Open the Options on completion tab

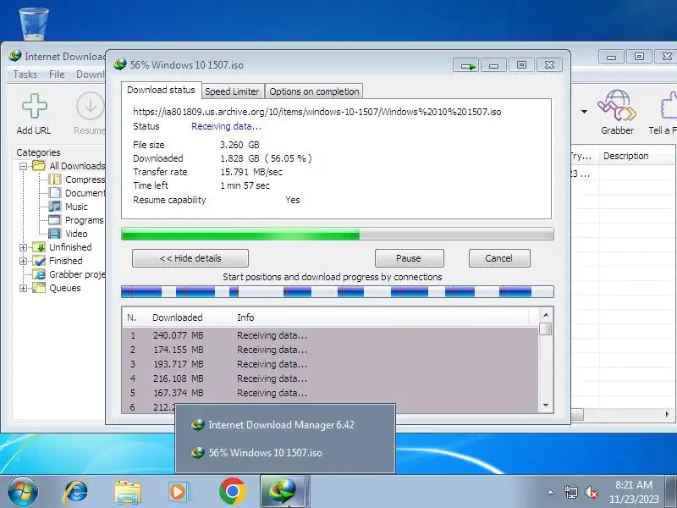pyautogui.click(x=314, y=91)
